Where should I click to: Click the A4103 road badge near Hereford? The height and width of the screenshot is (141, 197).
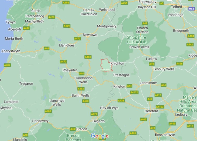click(160, 107)
